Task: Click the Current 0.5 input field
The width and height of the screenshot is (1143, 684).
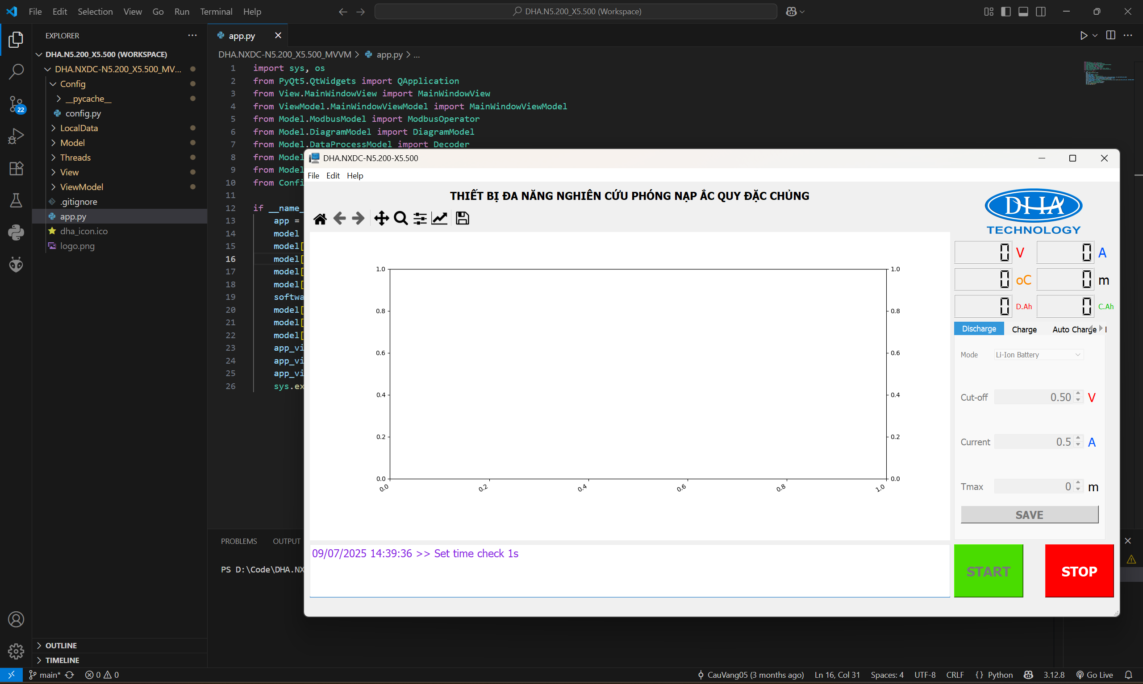Action: [1034, 442]
